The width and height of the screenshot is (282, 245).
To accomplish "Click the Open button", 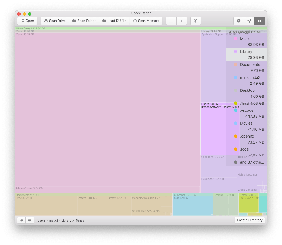I will [x=27, y=21].
